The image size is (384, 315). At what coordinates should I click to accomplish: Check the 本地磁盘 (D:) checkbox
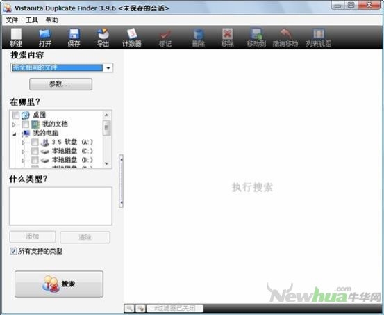pyautogui.click(x=35, y=161)
